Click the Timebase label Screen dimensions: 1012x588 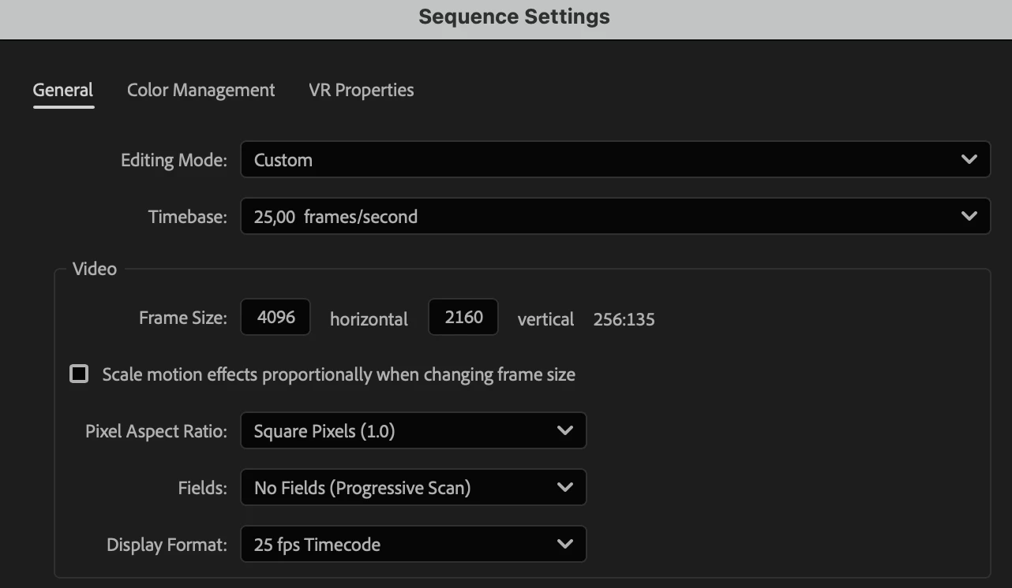(x=187, y=218)
